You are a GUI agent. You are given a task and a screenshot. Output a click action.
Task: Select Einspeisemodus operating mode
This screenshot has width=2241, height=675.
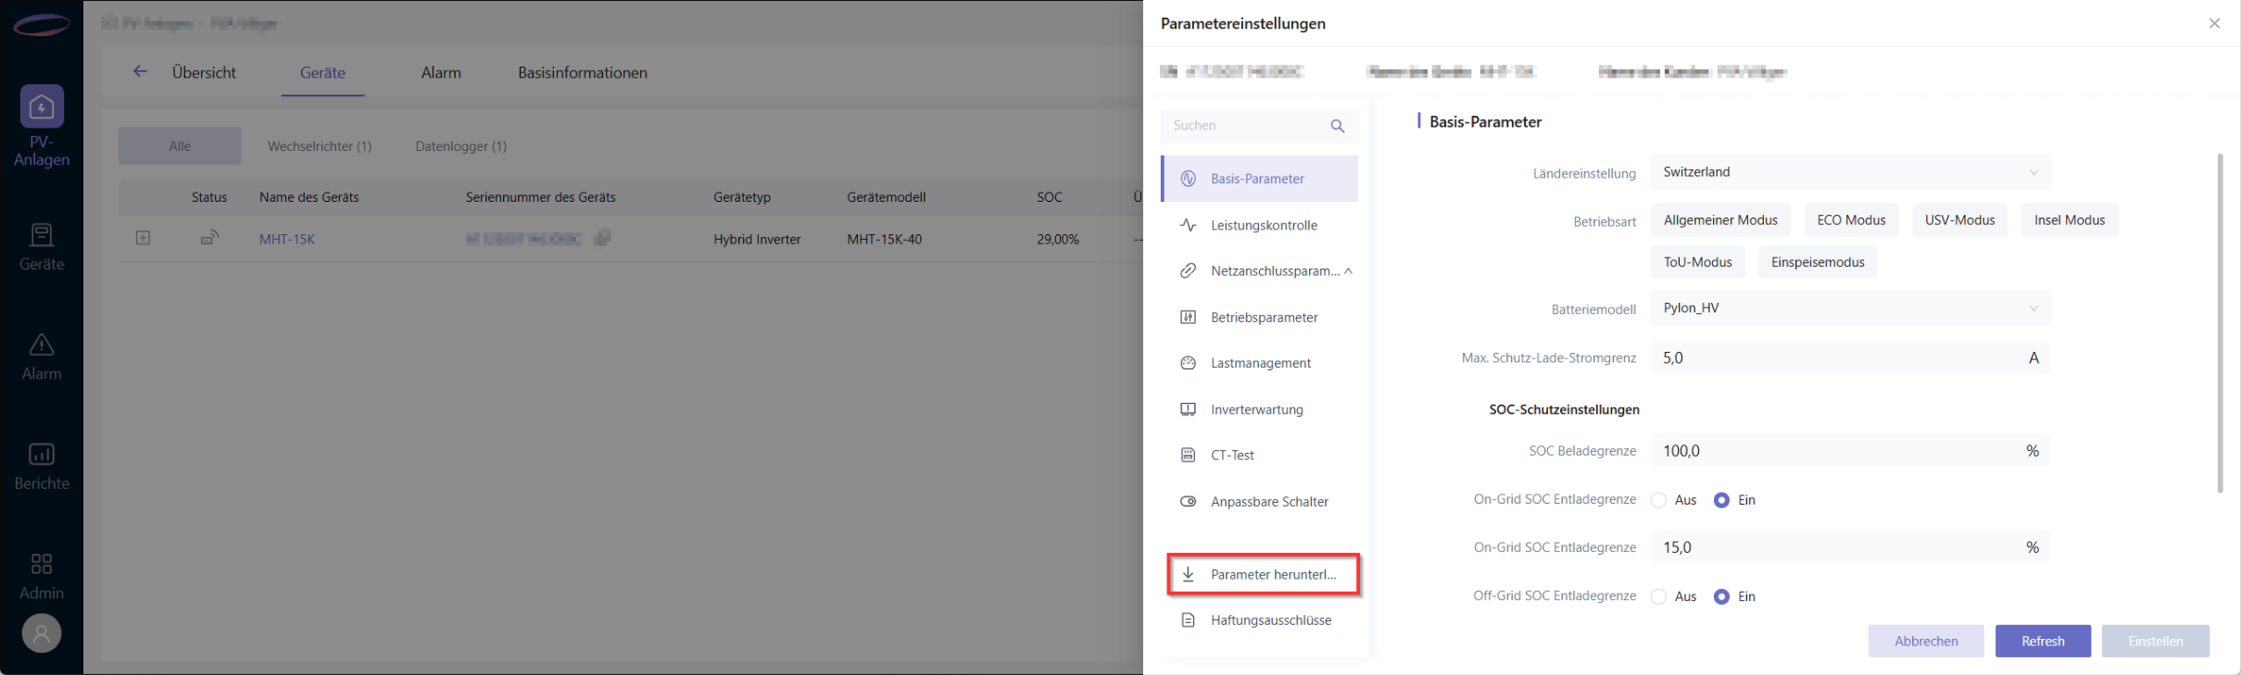click(1818, 262)
